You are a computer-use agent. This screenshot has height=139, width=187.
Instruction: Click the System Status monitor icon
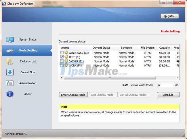10,40
